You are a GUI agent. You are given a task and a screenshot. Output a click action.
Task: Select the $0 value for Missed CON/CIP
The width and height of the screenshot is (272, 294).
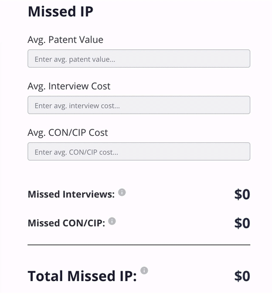242,223
